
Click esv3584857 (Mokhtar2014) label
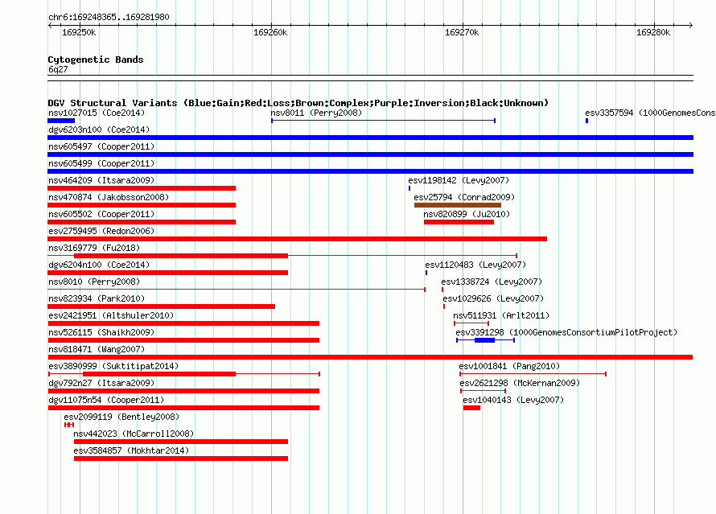click(x=131, y=450)
